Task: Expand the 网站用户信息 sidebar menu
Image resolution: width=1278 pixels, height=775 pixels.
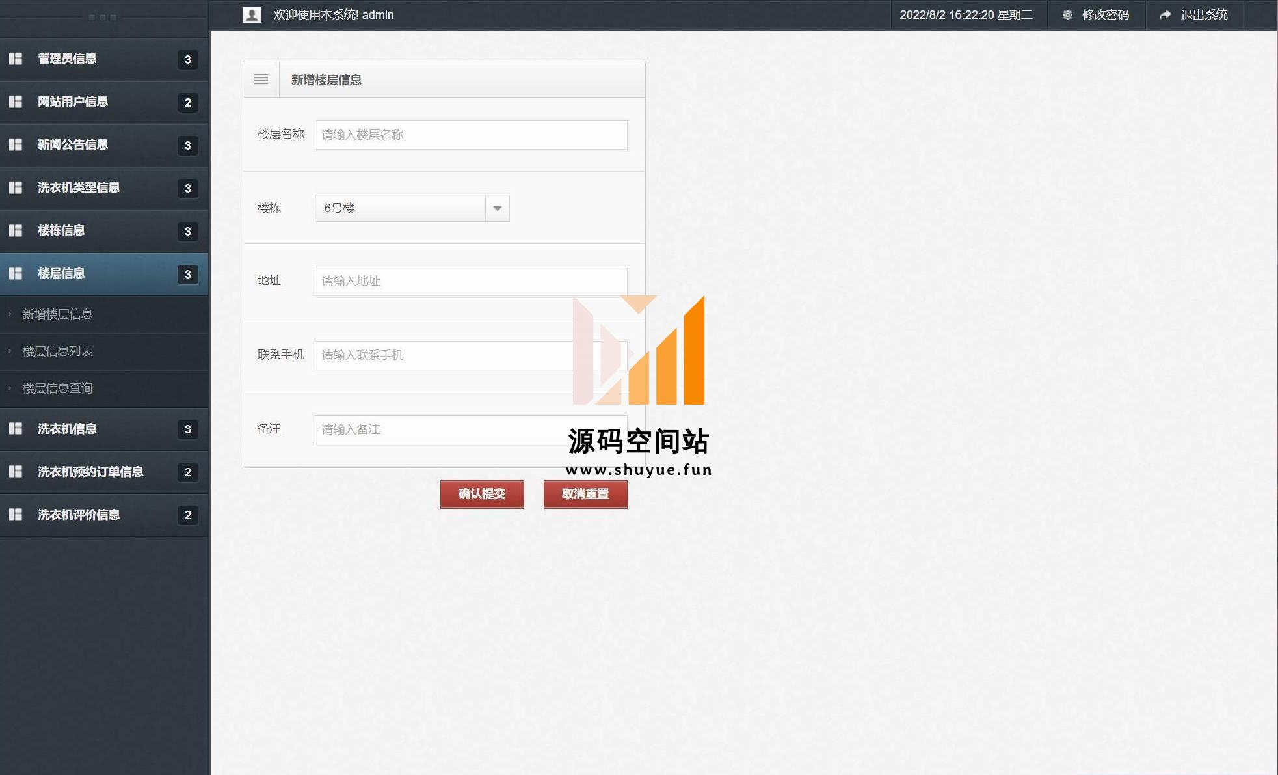Action: 73,102
